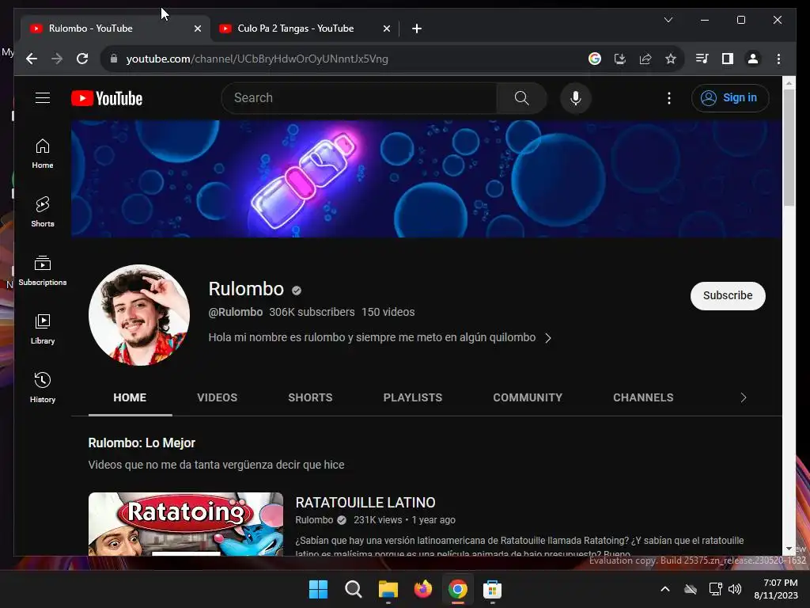
Task: Show hidden system tray icons
Action: (665, 589)
